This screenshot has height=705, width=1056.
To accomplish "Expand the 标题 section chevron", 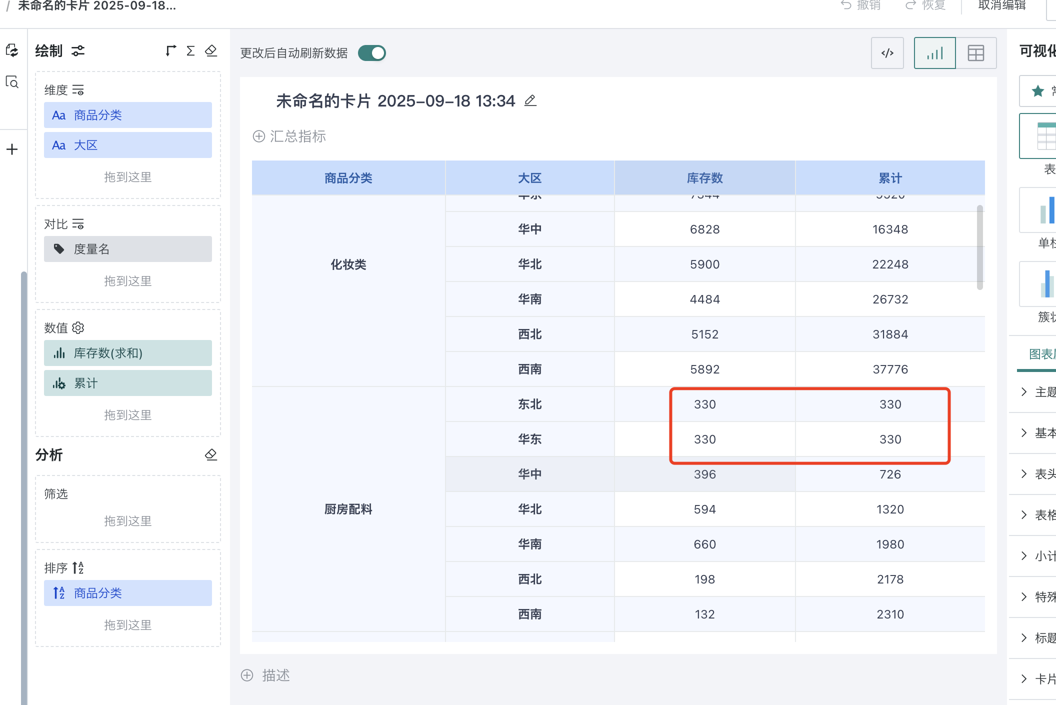I will coord(1024,637).
